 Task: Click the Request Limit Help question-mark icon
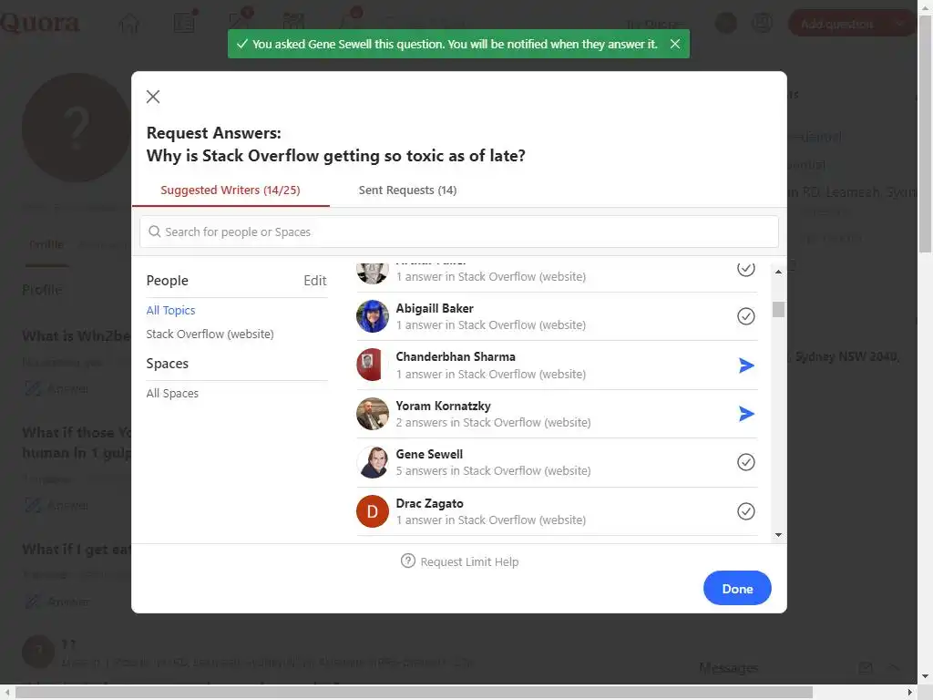tap(407, 561)
